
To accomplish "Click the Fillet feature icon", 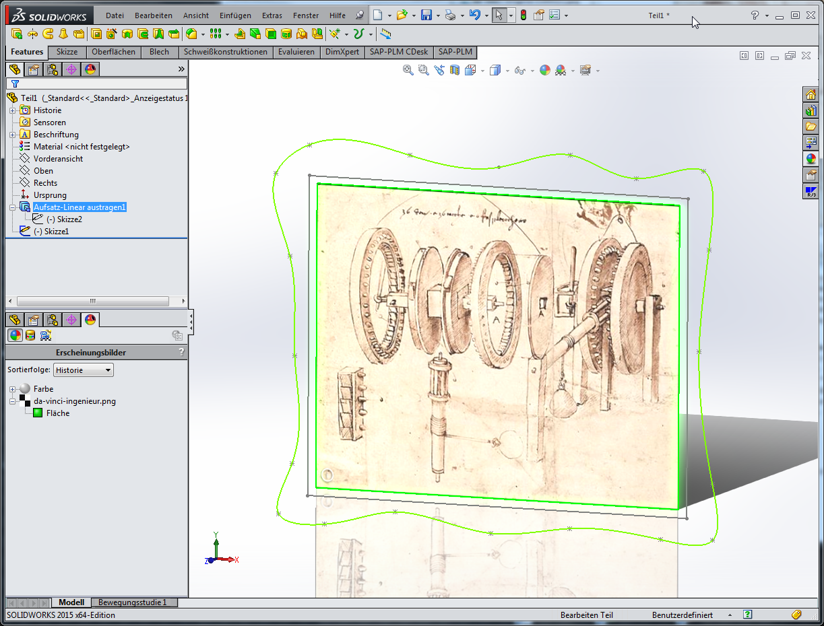I will 191,34.
